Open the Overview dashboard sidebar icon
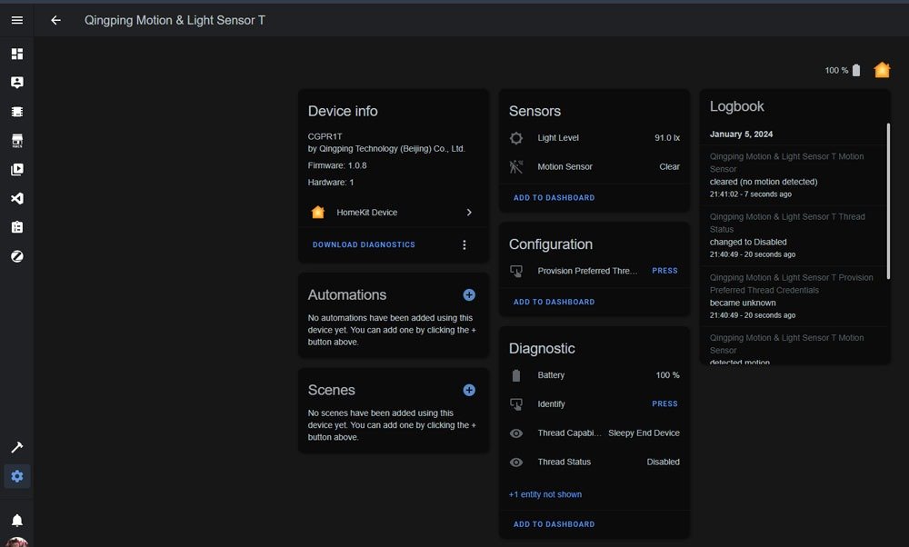 click(17, 54)
